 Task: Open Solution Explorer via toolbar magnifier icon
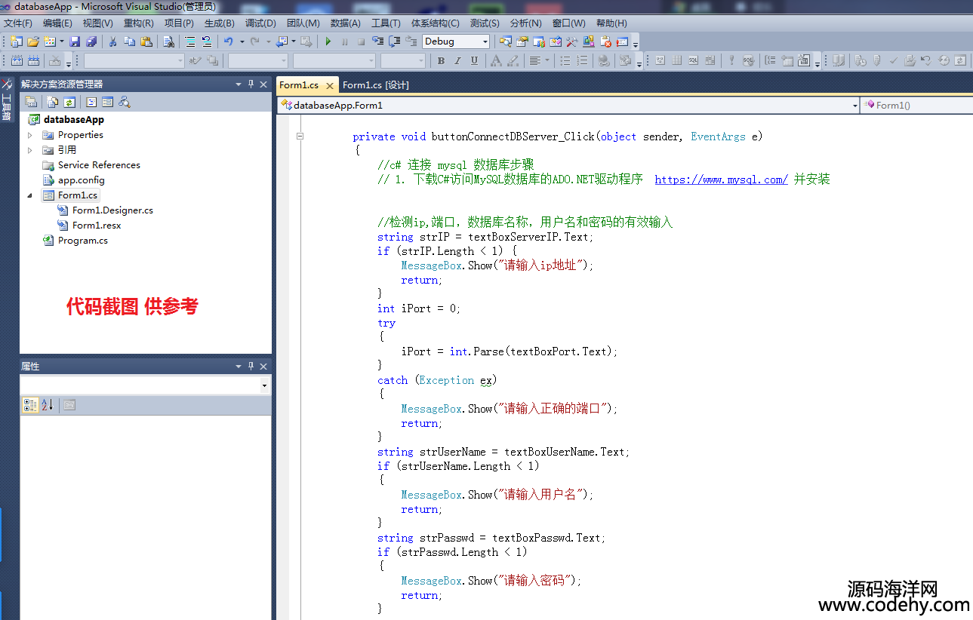[505, 41]
